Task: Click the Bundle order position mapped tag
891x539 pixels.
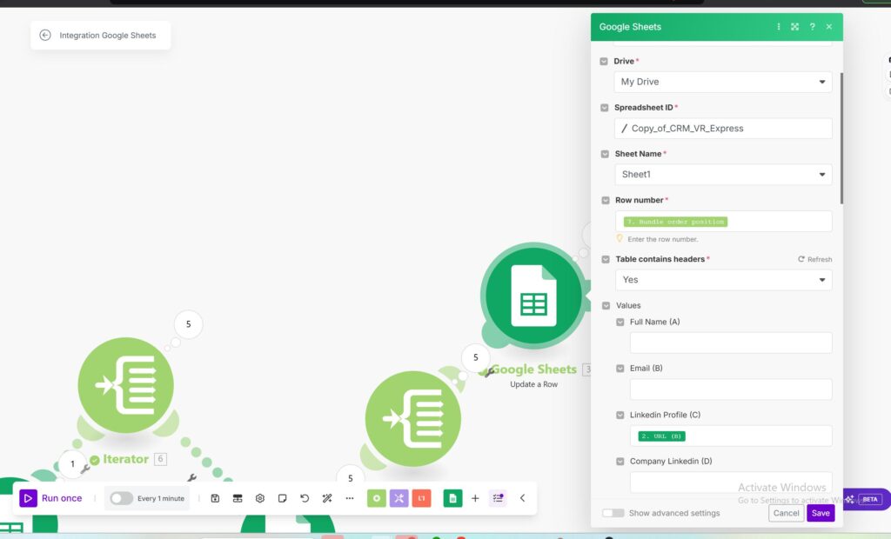Action: point(675,222)
